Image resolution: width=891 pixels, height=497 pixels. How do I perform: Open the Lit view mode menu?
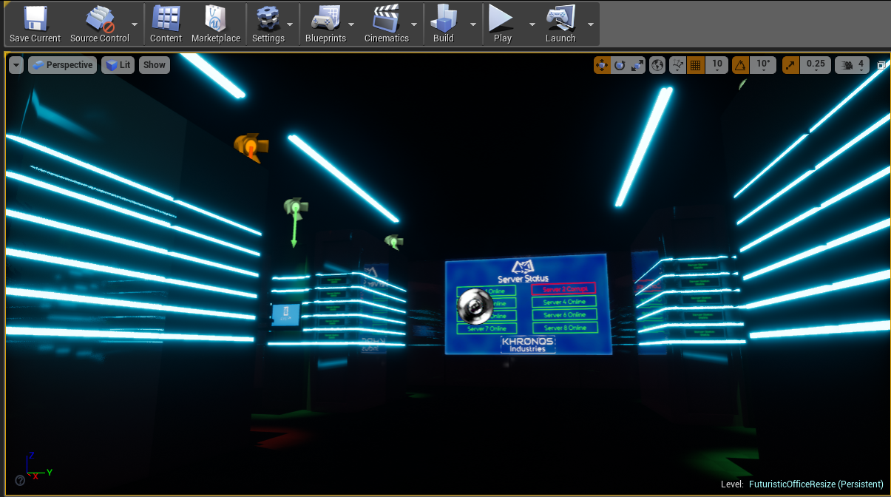pyautogui.click(x=118, y=65)
